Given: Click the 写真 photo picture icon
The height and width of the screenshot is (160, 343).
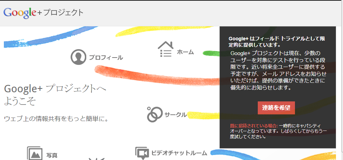Looking at the screenshot, I should coord(35,153).
